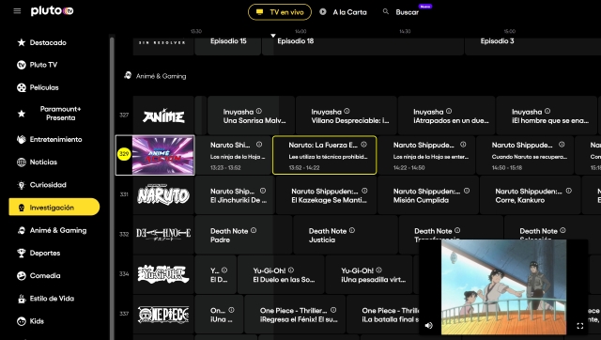Select Investigación category in sidebar
The width and height of the screenshot is (601, 340).
point(54,208)
